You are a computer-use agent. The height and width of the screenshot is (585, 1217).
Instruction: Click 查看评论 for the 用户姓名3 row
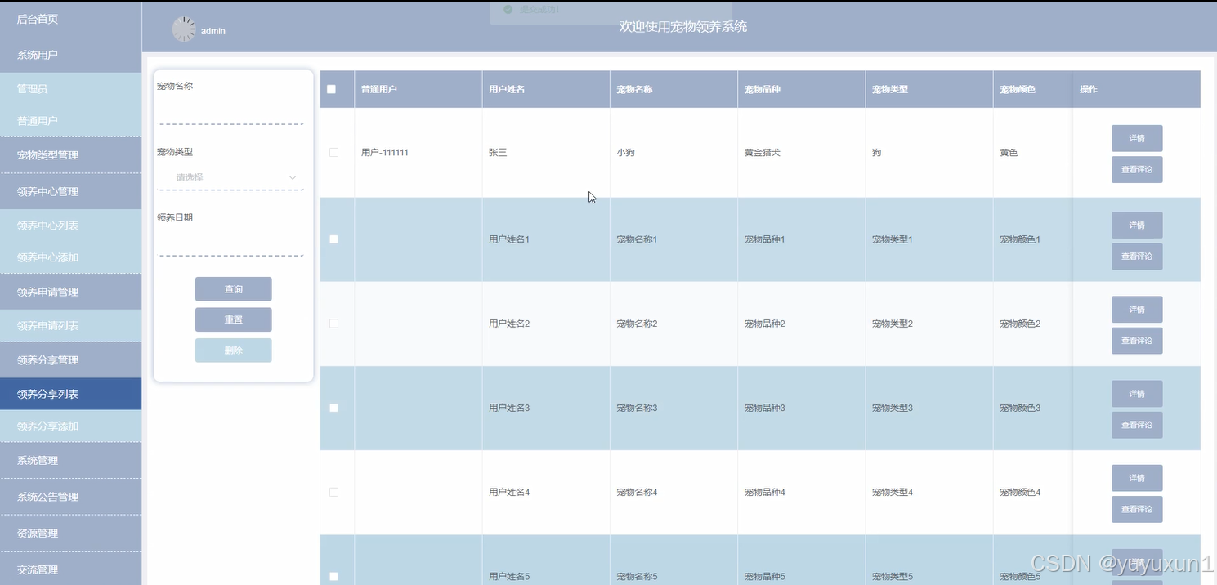1137,425
